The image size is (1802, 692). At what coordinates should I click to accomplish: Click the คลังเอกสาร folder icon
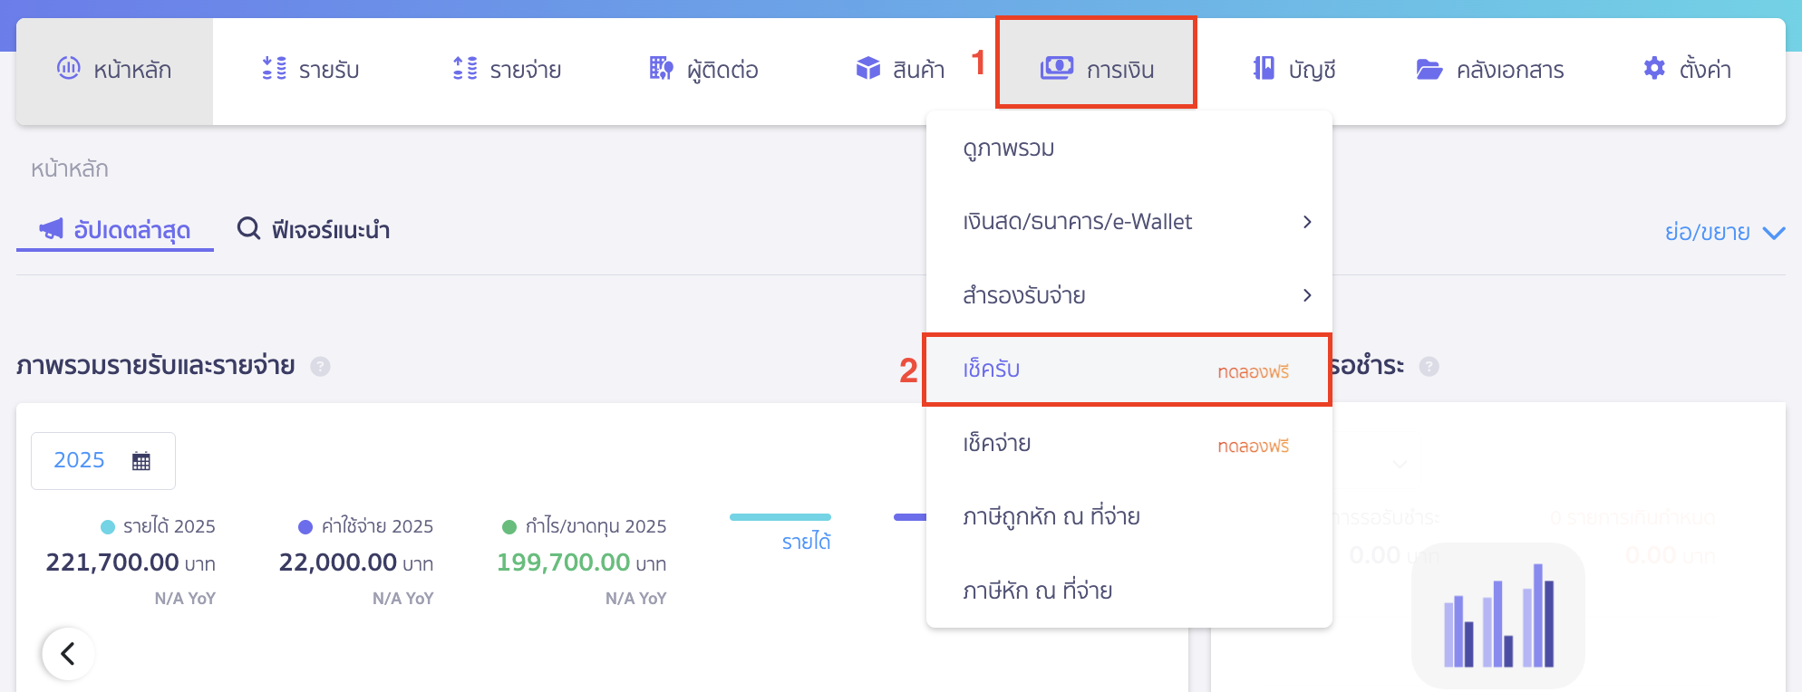coord(1426,69)
